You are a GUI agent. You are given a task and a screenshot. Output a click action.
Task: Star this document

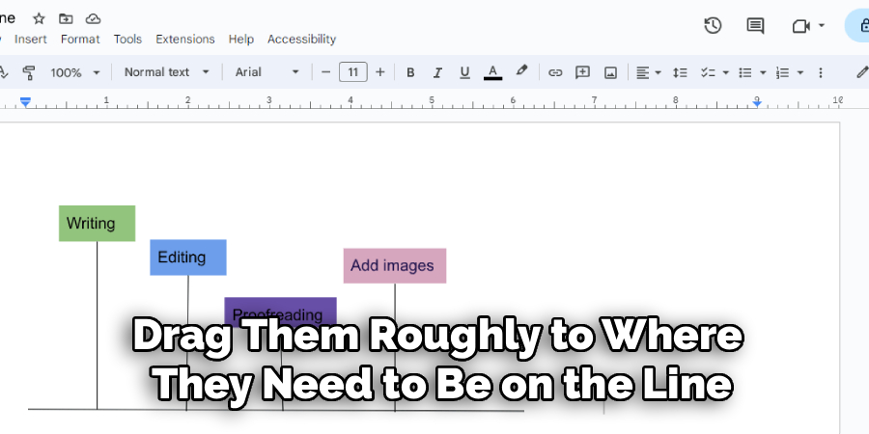point(39,18)
